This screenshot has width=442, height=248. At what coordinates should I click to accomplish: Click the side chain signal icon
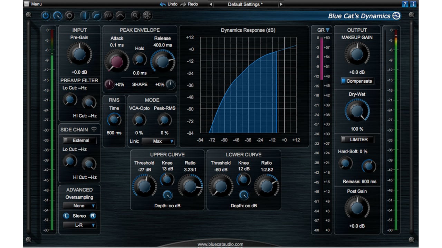coord(94,130)
